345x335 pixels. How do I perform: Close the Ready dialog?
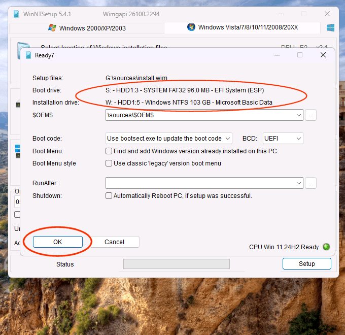(323, 55)
